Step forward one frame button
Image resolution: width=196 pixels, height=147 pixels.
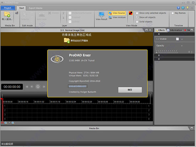coord(44,87)
